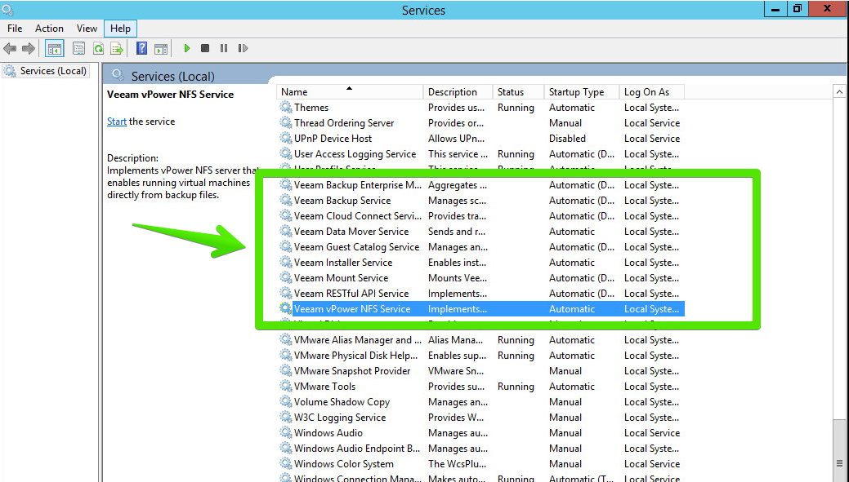Screen dimensions: 849x482
Task: Select Veeam Cloud Connect Service
Action: 480,216
